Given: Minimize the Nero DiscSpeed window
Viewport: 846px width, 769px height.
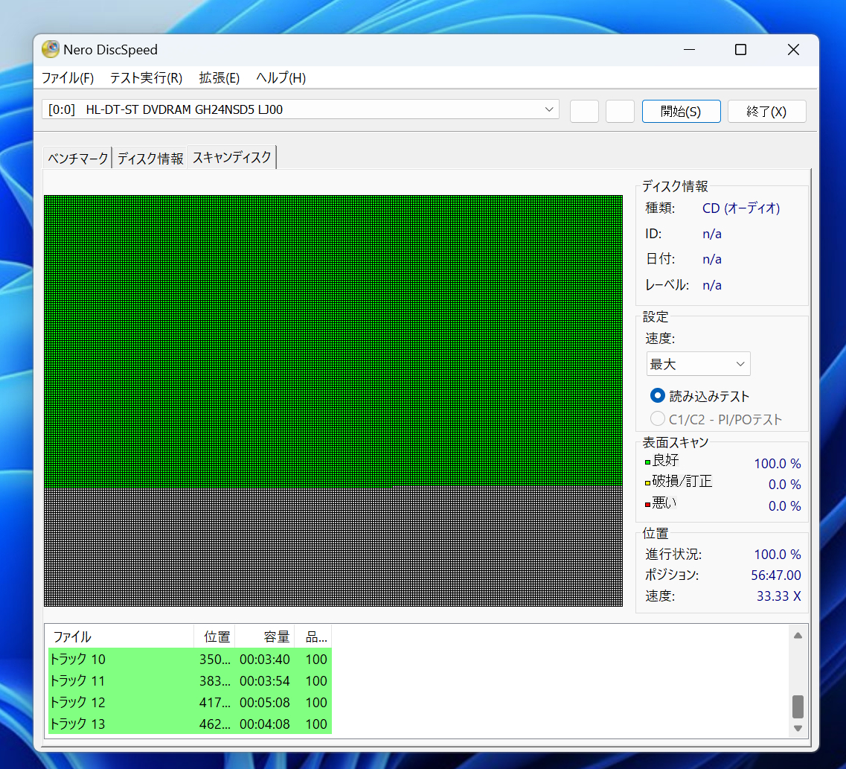Looking at the screenshot, I should point(689,50).
